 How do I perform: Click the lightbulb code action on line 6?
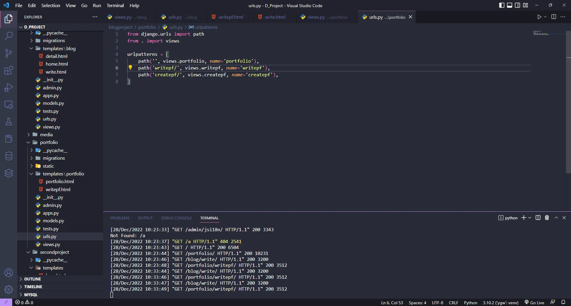pos(130,68)
